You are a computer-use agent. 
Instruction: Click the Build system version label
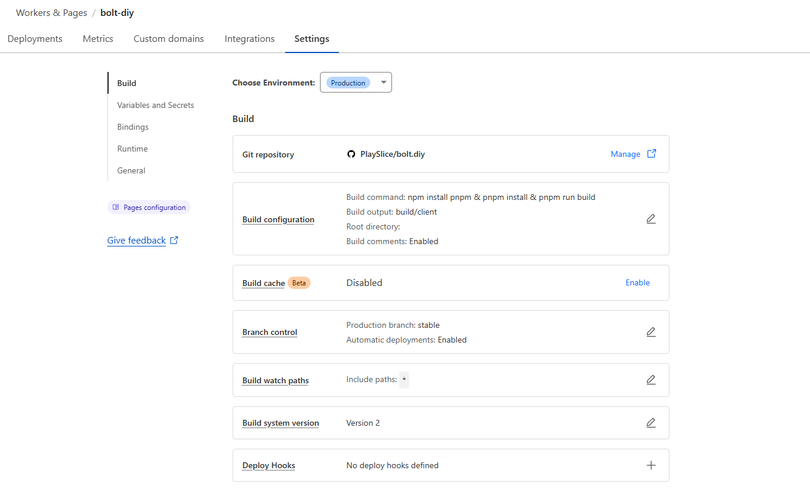click(x=280, y=423)
